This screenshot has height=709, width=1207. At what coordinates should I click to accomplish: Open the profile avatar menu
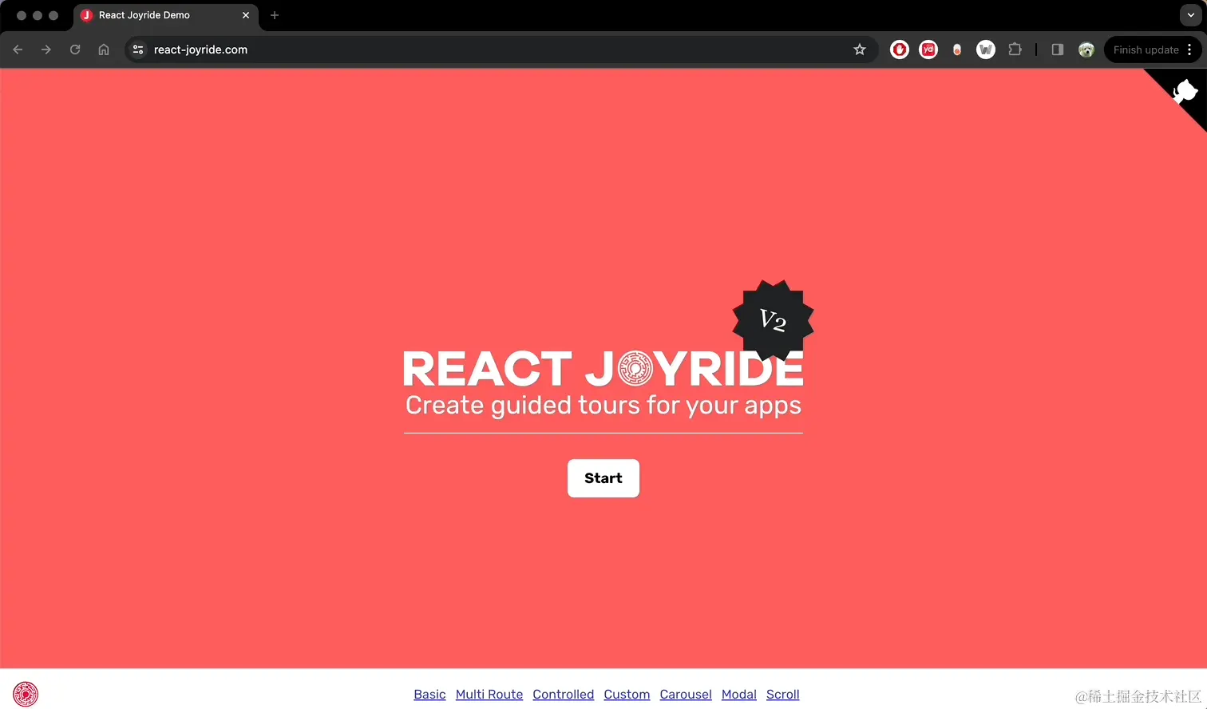pos(1086,50)
